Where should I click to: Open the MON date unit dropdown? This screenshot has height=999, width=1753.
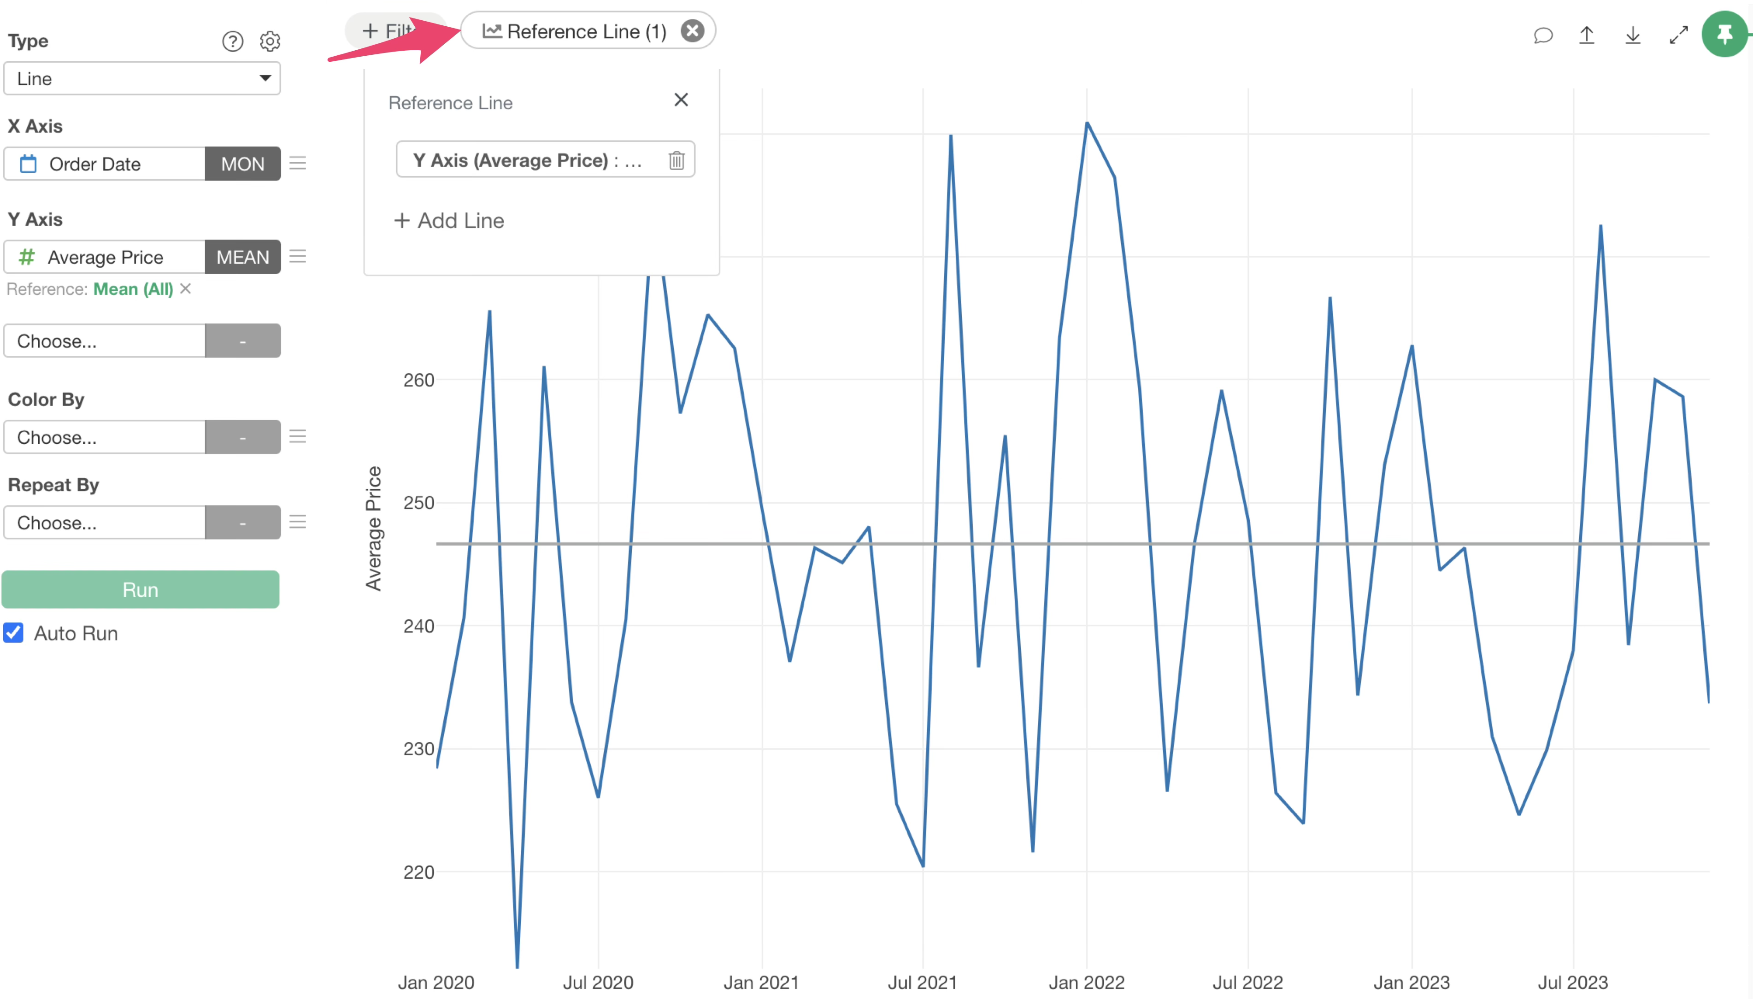[x=242, y=163]
